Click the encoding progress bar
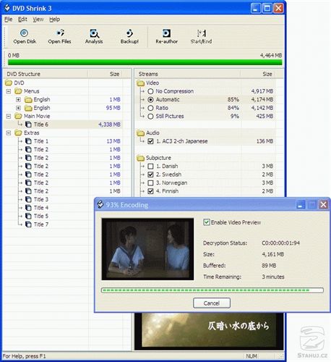The width and height of the screenshot is (331, 362). point(212,290)
